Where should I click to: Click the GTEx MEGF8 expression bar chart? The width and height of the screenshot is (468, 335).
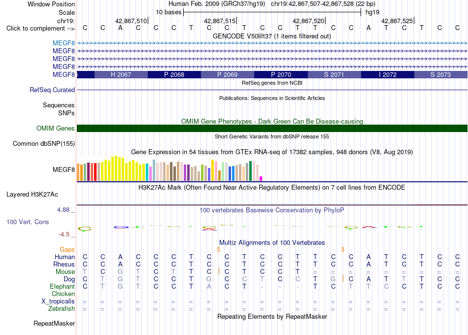point(169,168)
